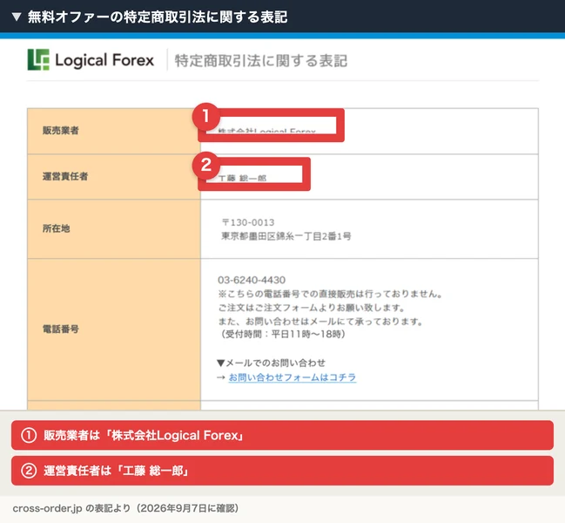
Task: Click the 所在地 row label
Action: tap(57, 228)
